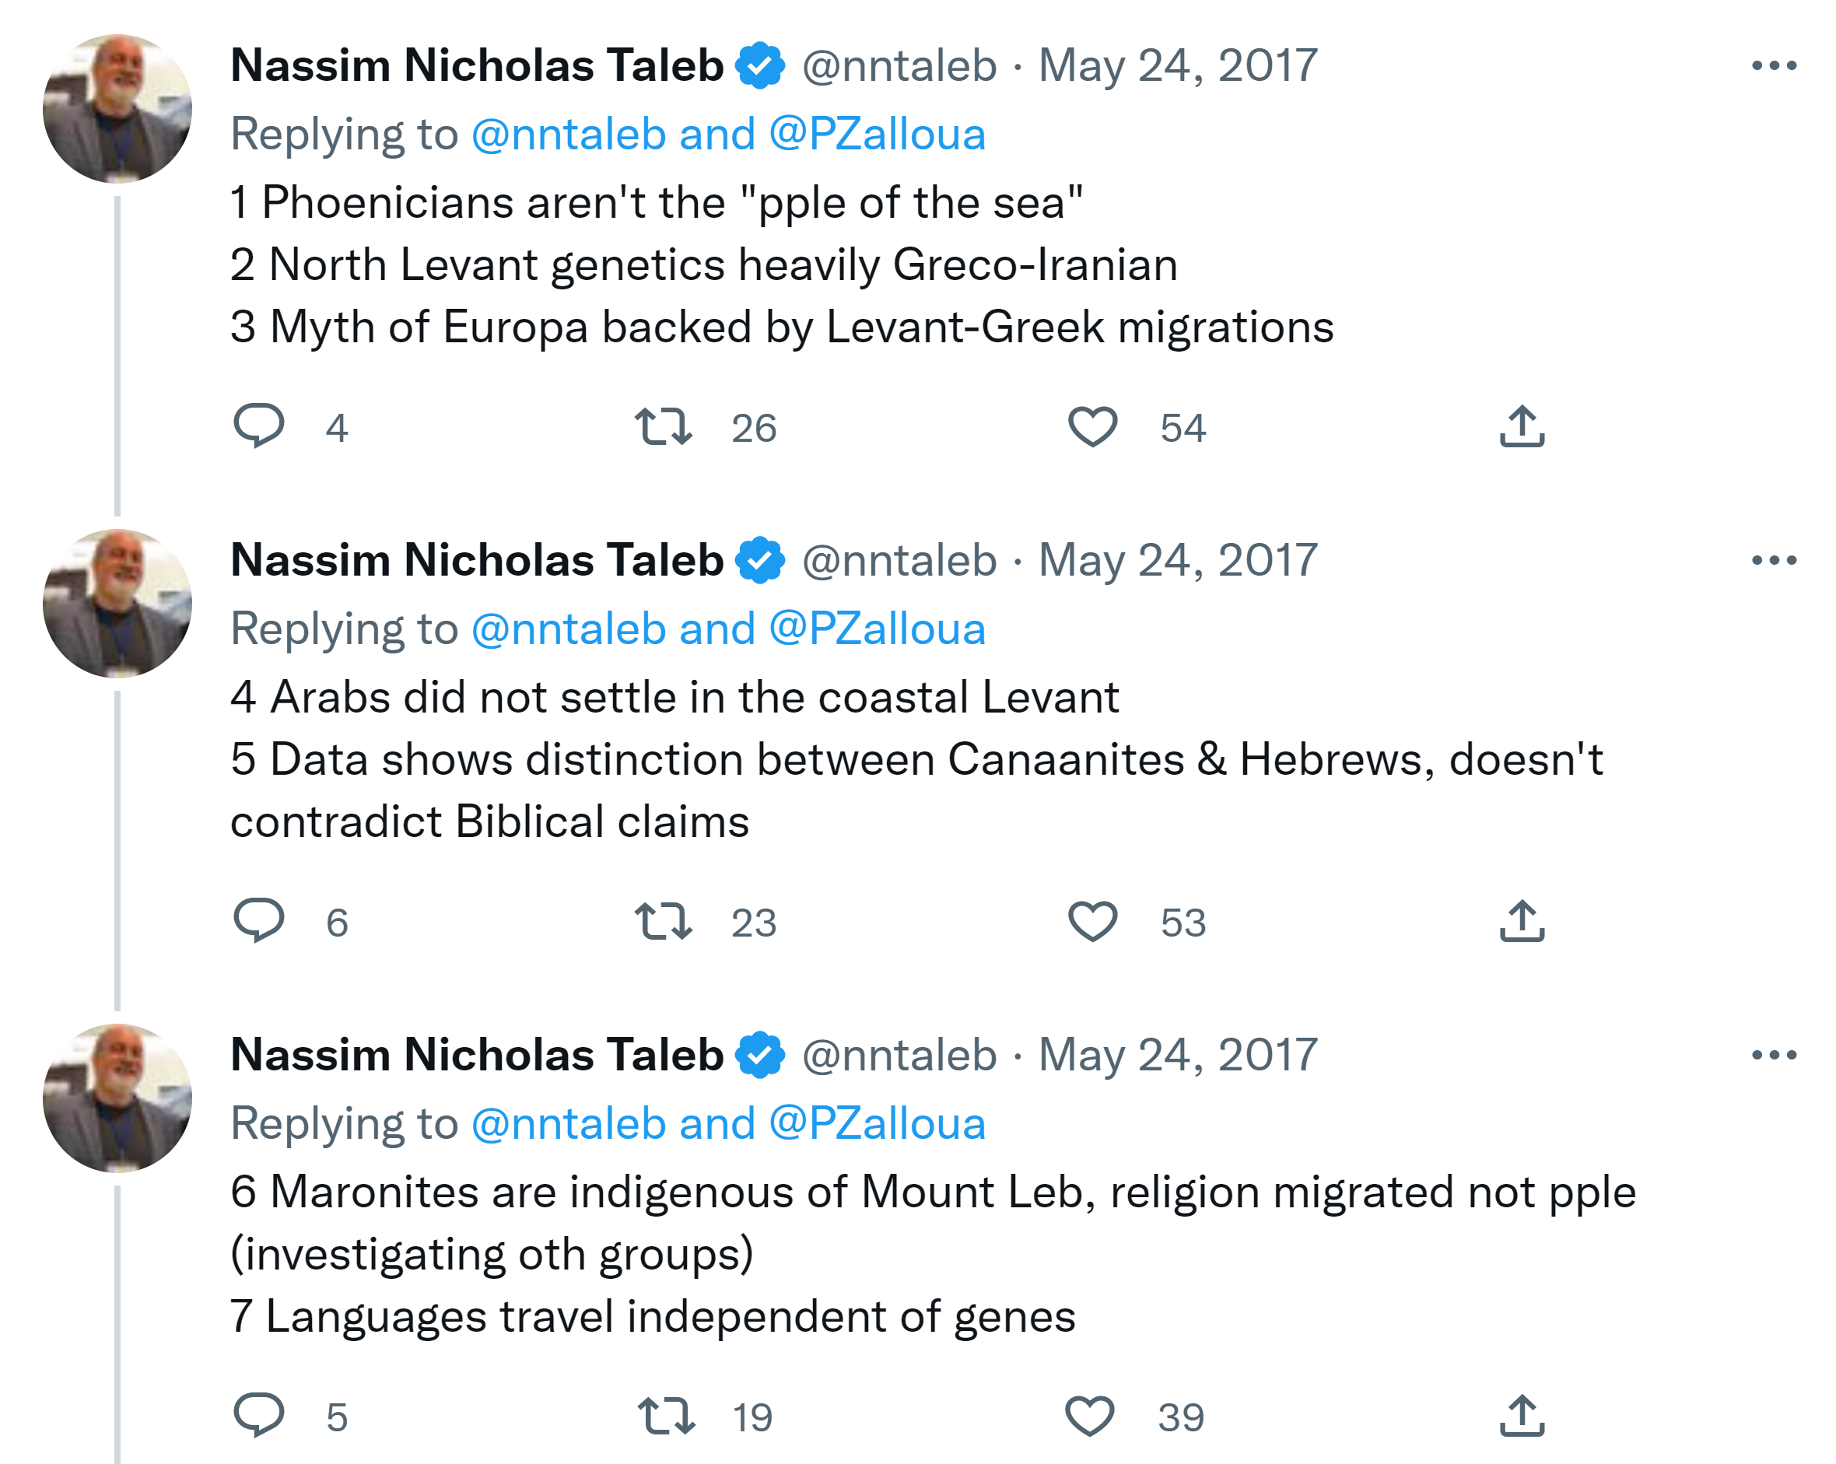Reply to the Maronites tweet

click(259, 1416)
